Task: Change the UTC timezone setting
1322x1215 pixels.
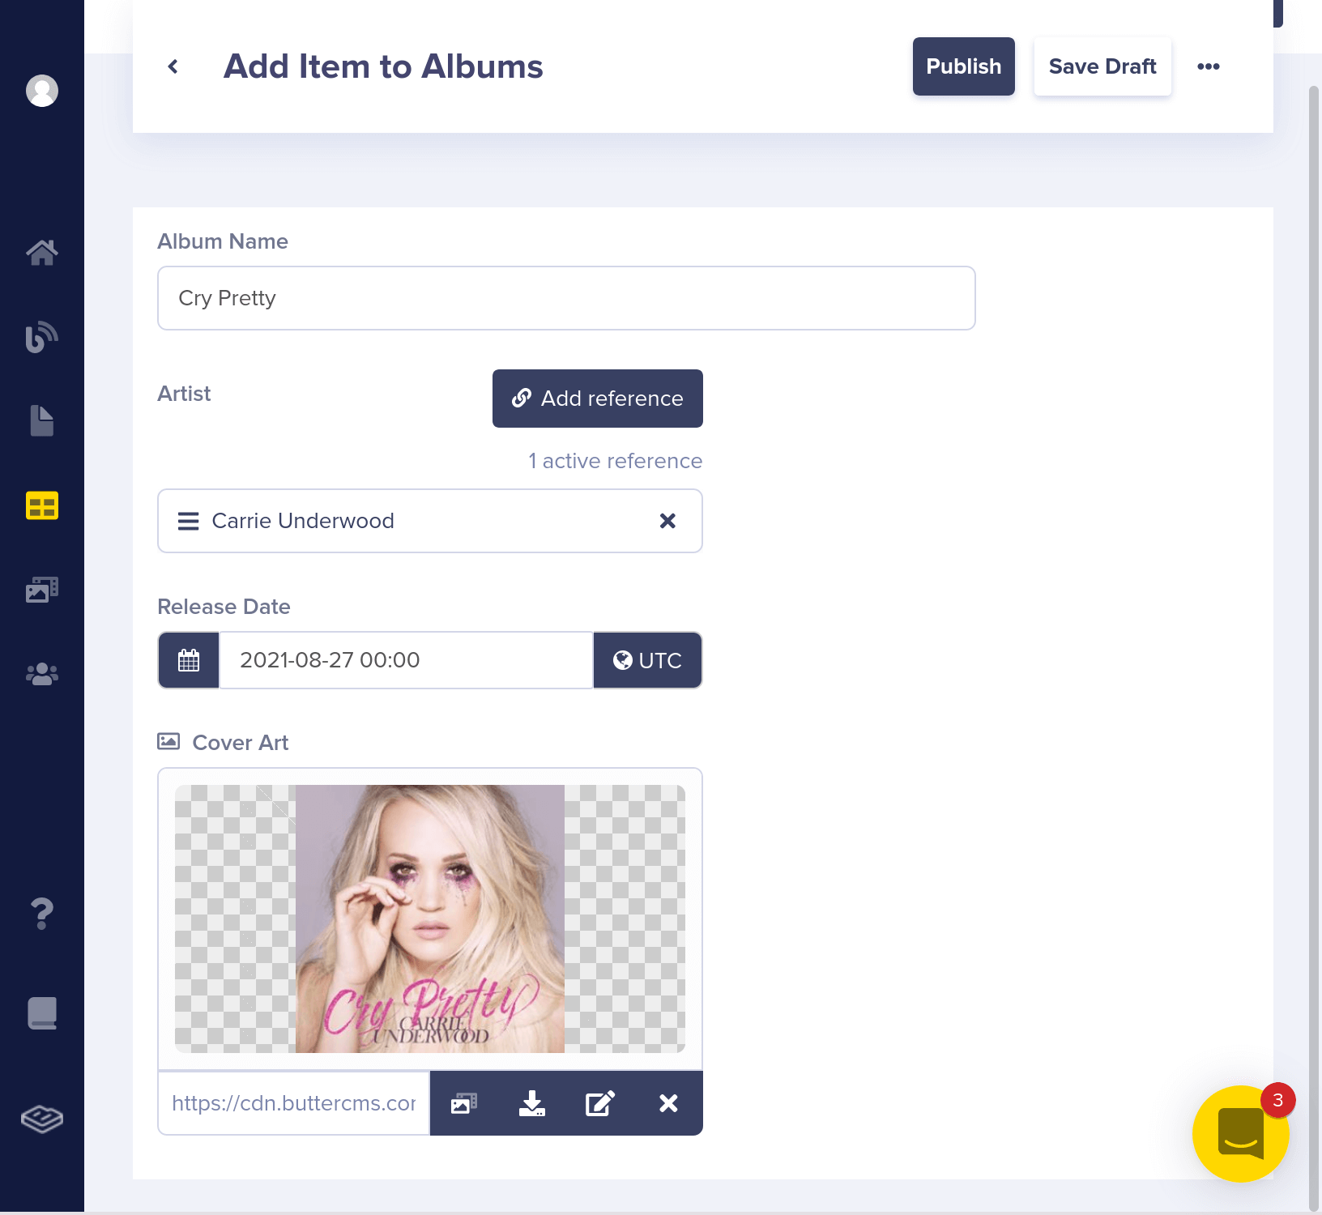Action: click(647, 660)
